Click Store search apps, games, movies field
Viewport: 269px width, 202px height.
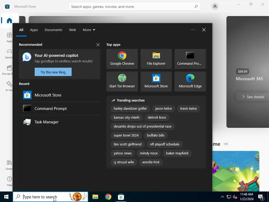(x=134, y=7)
